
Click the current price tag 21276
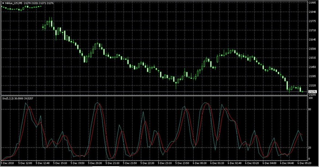[x=313, y=92]
